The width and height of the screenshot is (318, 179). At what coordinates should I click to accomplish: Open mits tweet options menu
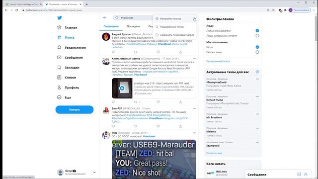point(194,133)
